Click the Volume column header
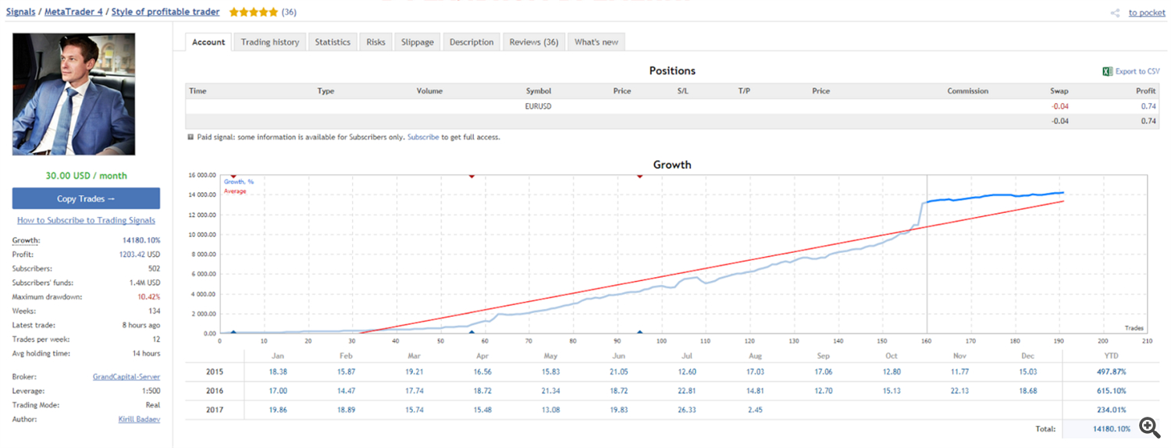This screenshot has height=448, width=1171. click(x=429, y=91)
